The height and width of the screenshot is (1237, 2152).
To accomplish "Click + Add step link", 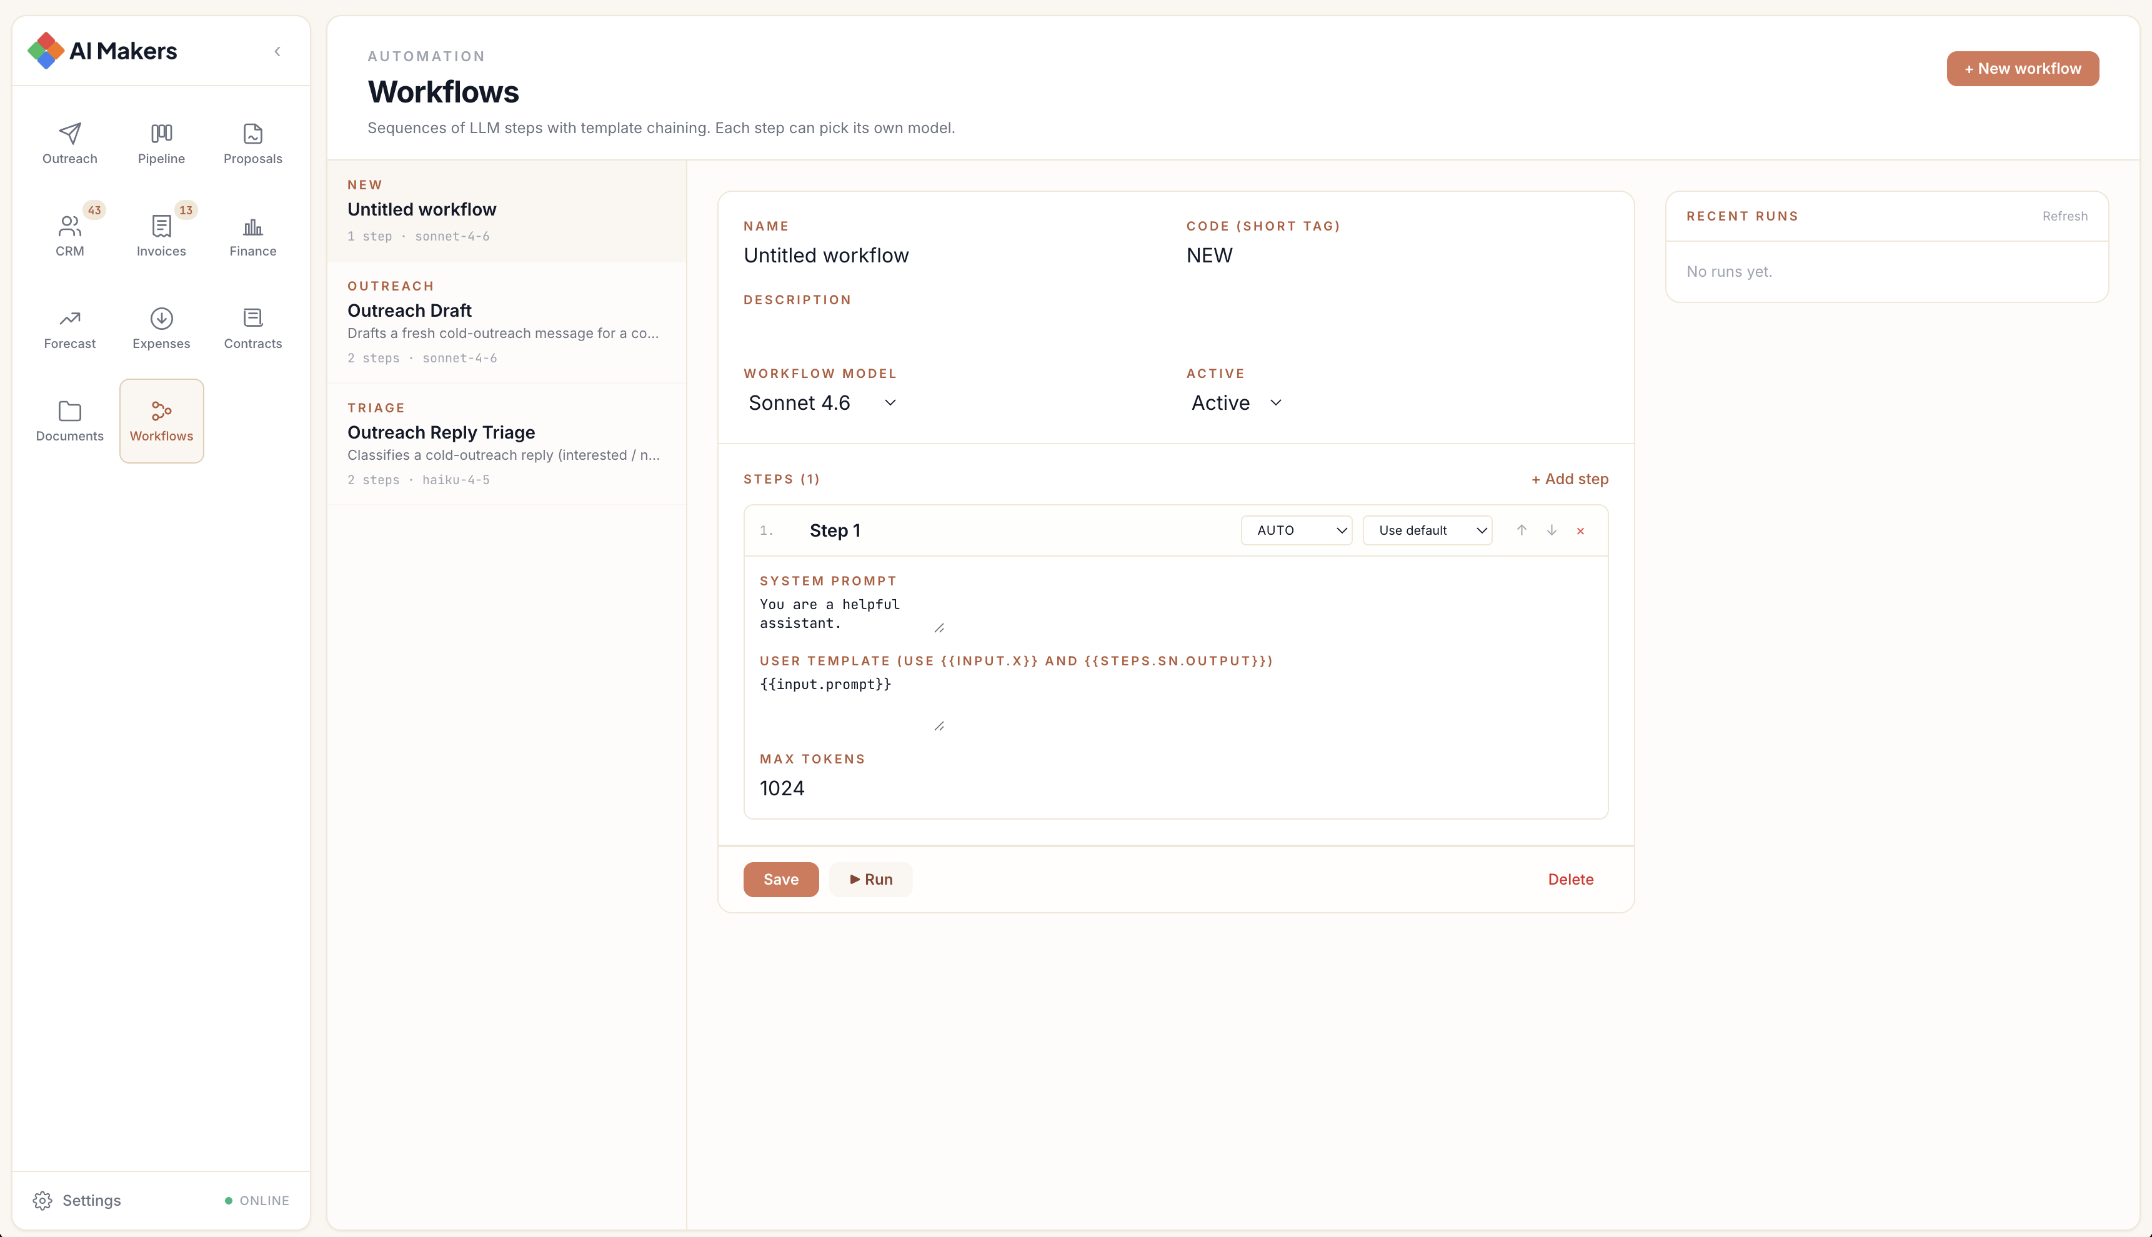I will (1570, 479).
